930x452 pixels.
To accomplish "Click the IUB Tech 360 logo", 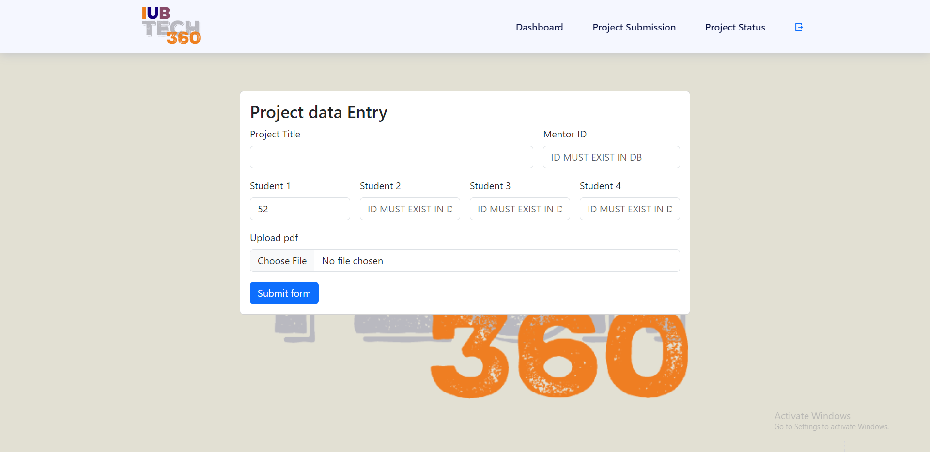I will (171, 26).
